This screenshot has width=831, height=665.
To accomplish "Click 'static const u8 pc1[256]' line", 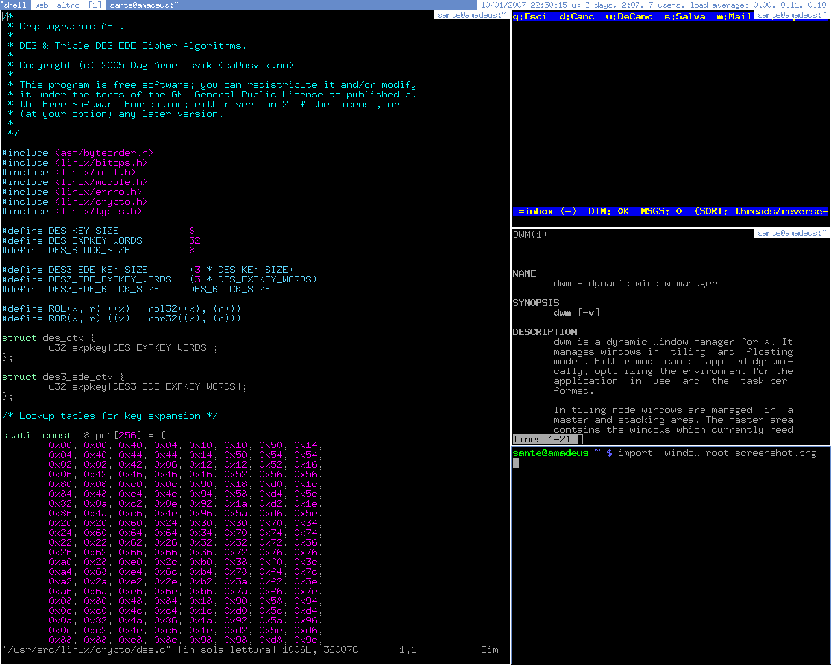I will [x=84, y=435].
